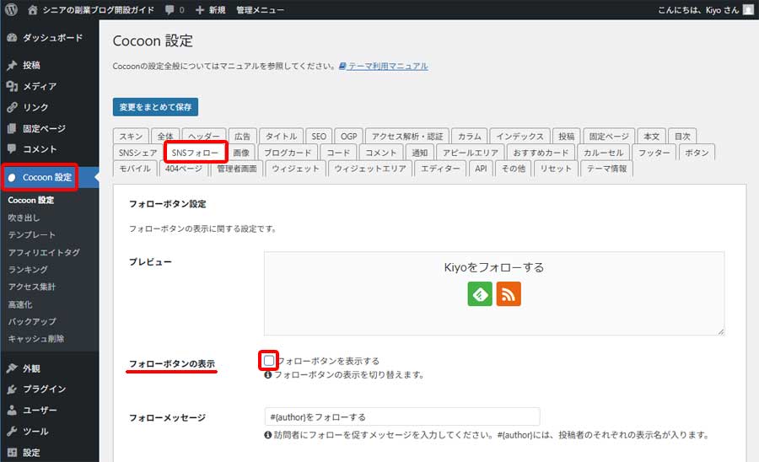Click the メディア icon in sidebar
Image resolution: width=759 pixels, height=462 pixels.
(x=12, y=86)
